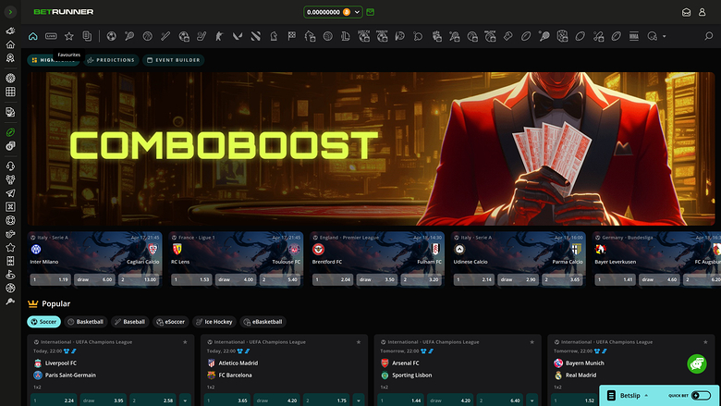The image size is (721, 406).
Task: Open the green sports ball icon in sidebar
Action: pos(10,132)
